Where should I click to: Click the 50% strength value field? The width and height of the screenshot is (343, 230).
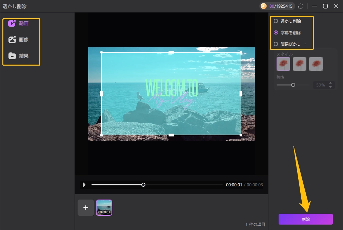pyautogui.click(x=321, y=85)
